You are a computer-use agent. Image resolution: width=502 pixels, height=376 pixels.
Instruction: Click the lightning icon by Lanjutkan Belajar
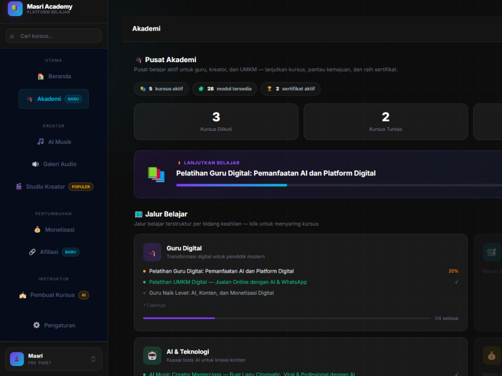[179, 163]
